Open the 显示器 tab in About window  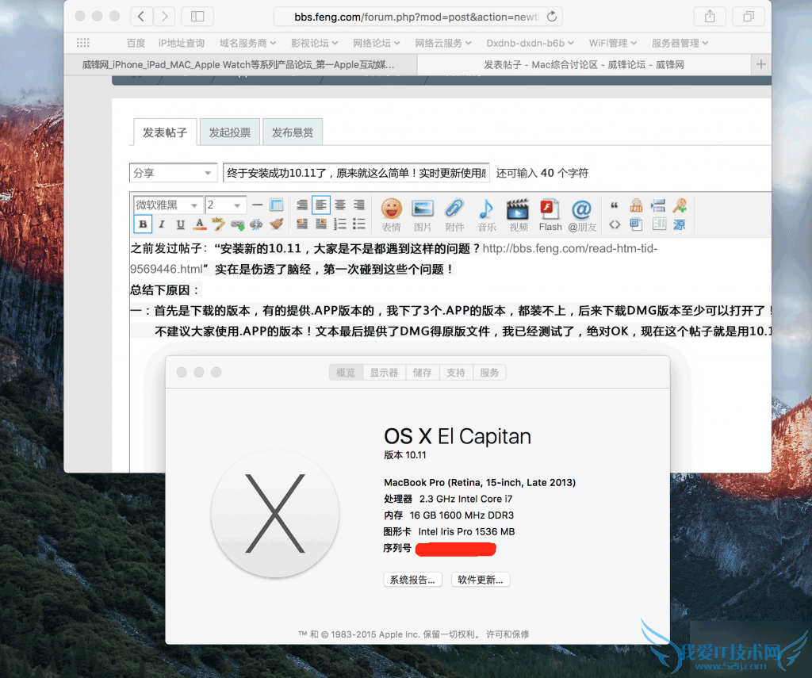pyautogui.click(x=385, y=372)
